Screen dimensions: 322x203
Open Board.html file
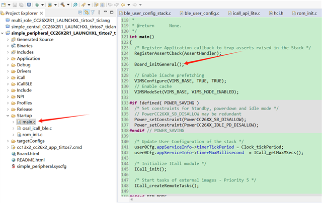click(28, 154)
